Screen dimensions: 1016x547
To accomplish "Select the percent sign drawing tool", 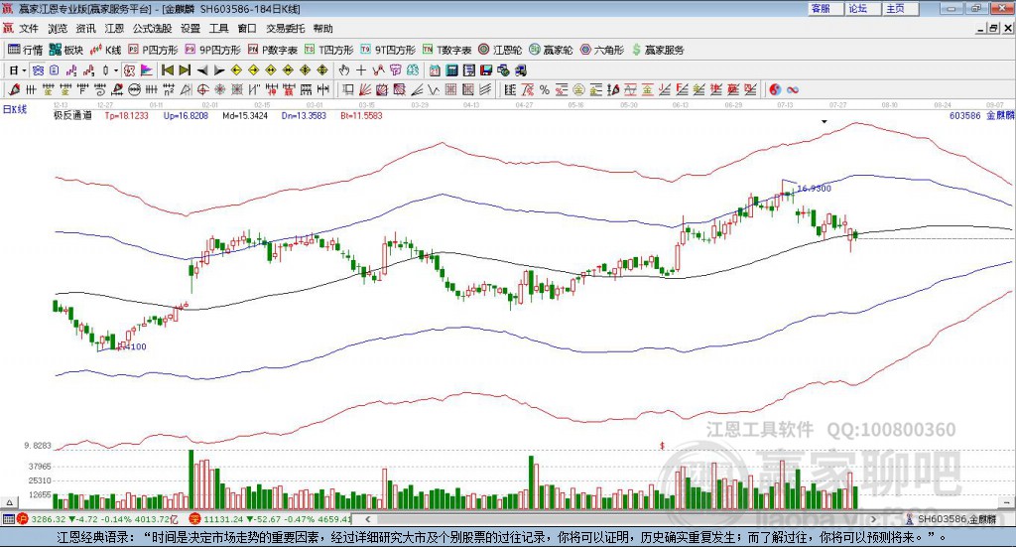I will (x=545, y=90).
